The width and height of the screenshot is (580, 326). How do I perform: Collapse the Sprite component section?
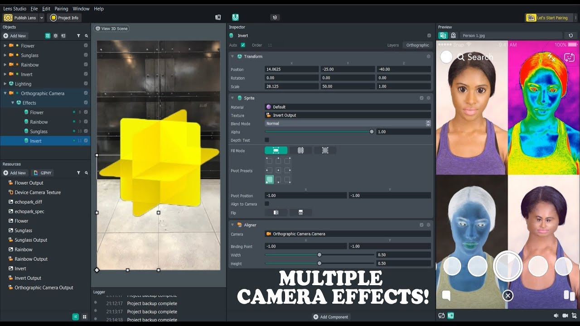pos(232,98)
